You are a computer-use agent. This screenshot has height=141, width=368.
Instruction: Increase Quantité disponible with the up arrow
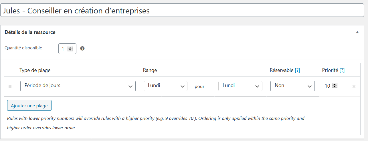[70, 48]
